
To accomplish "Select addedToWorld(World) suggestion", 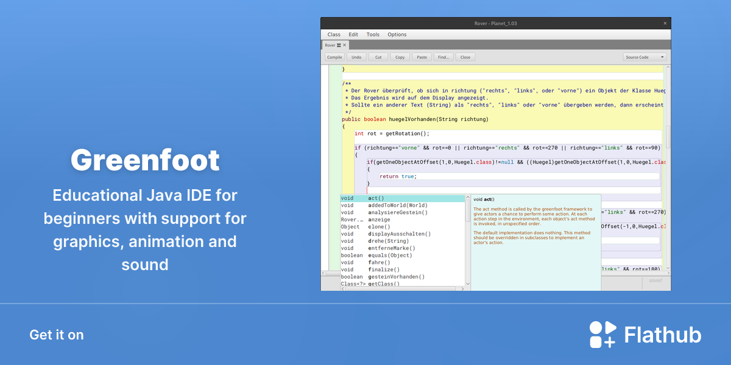I will point(402,206).
